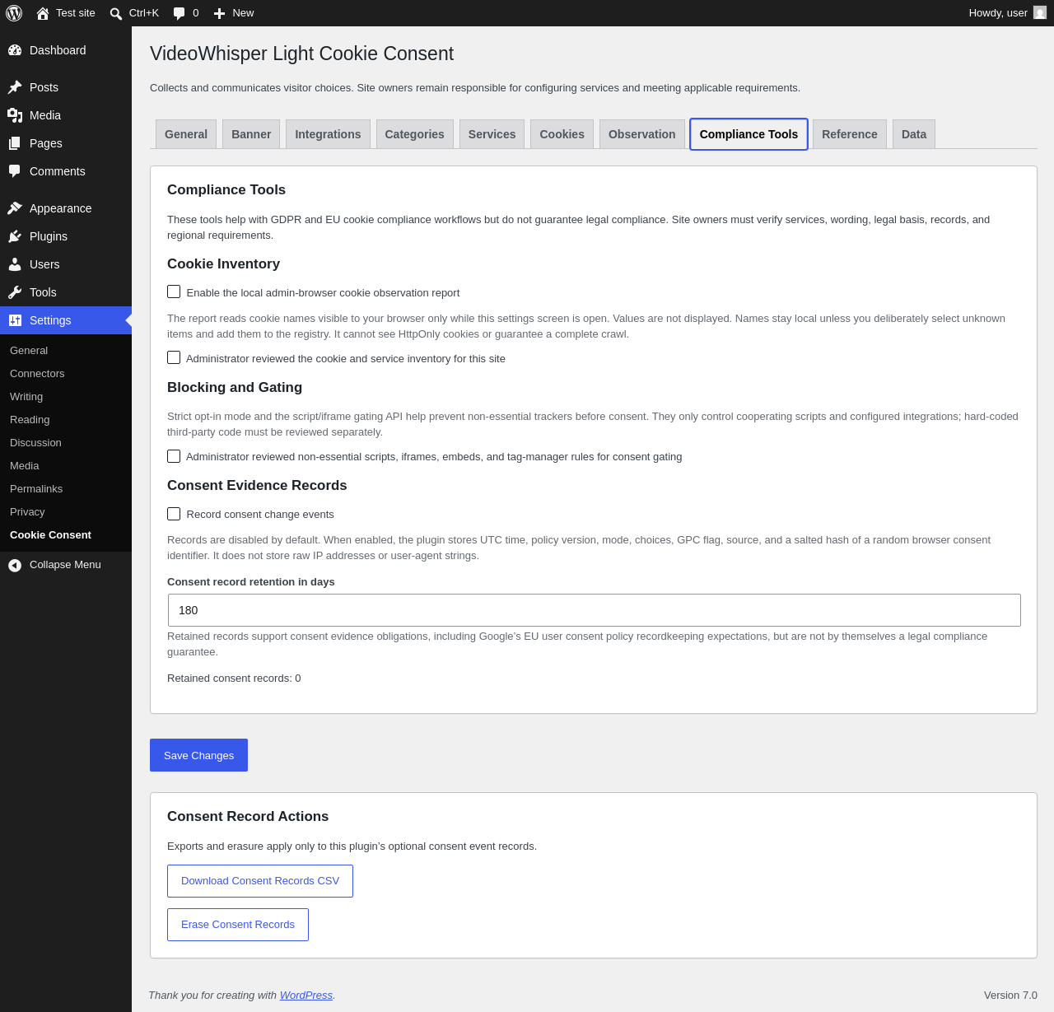This screenshot has height=1012, width=1054.
Task: Open the Discussion settings submenu
Action: coord(35,443)
